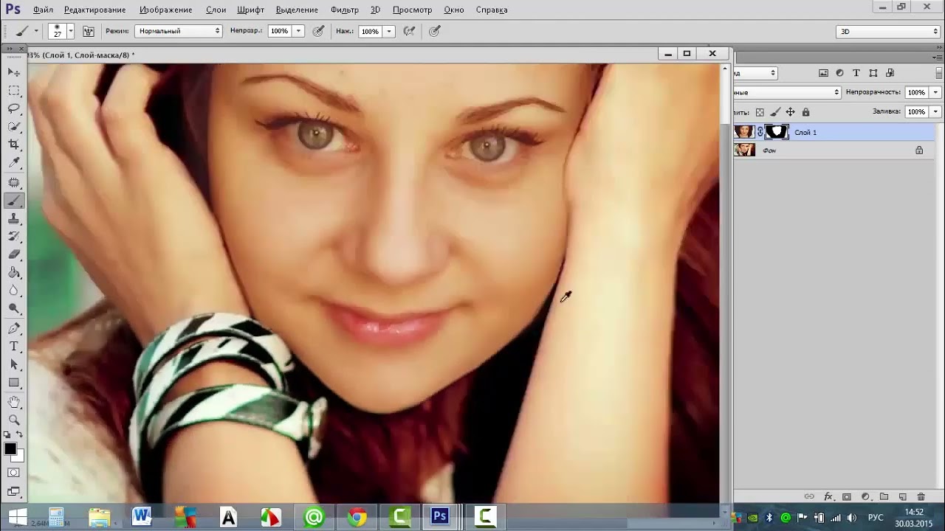Select the Rectangle shape tool
This screenshot has height=531, width=945.
pos(14,383)
